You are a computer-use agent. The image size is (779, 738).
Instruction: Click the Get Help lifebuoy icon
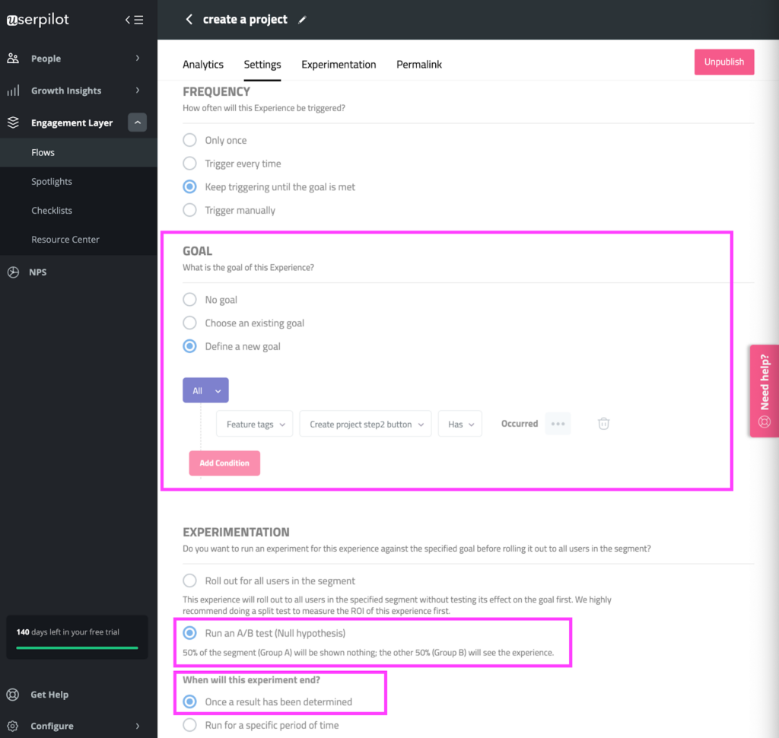(13, 695)
